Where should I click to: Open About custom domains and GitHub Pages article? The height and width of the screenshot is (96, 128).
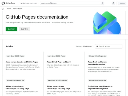coord(22,62)
